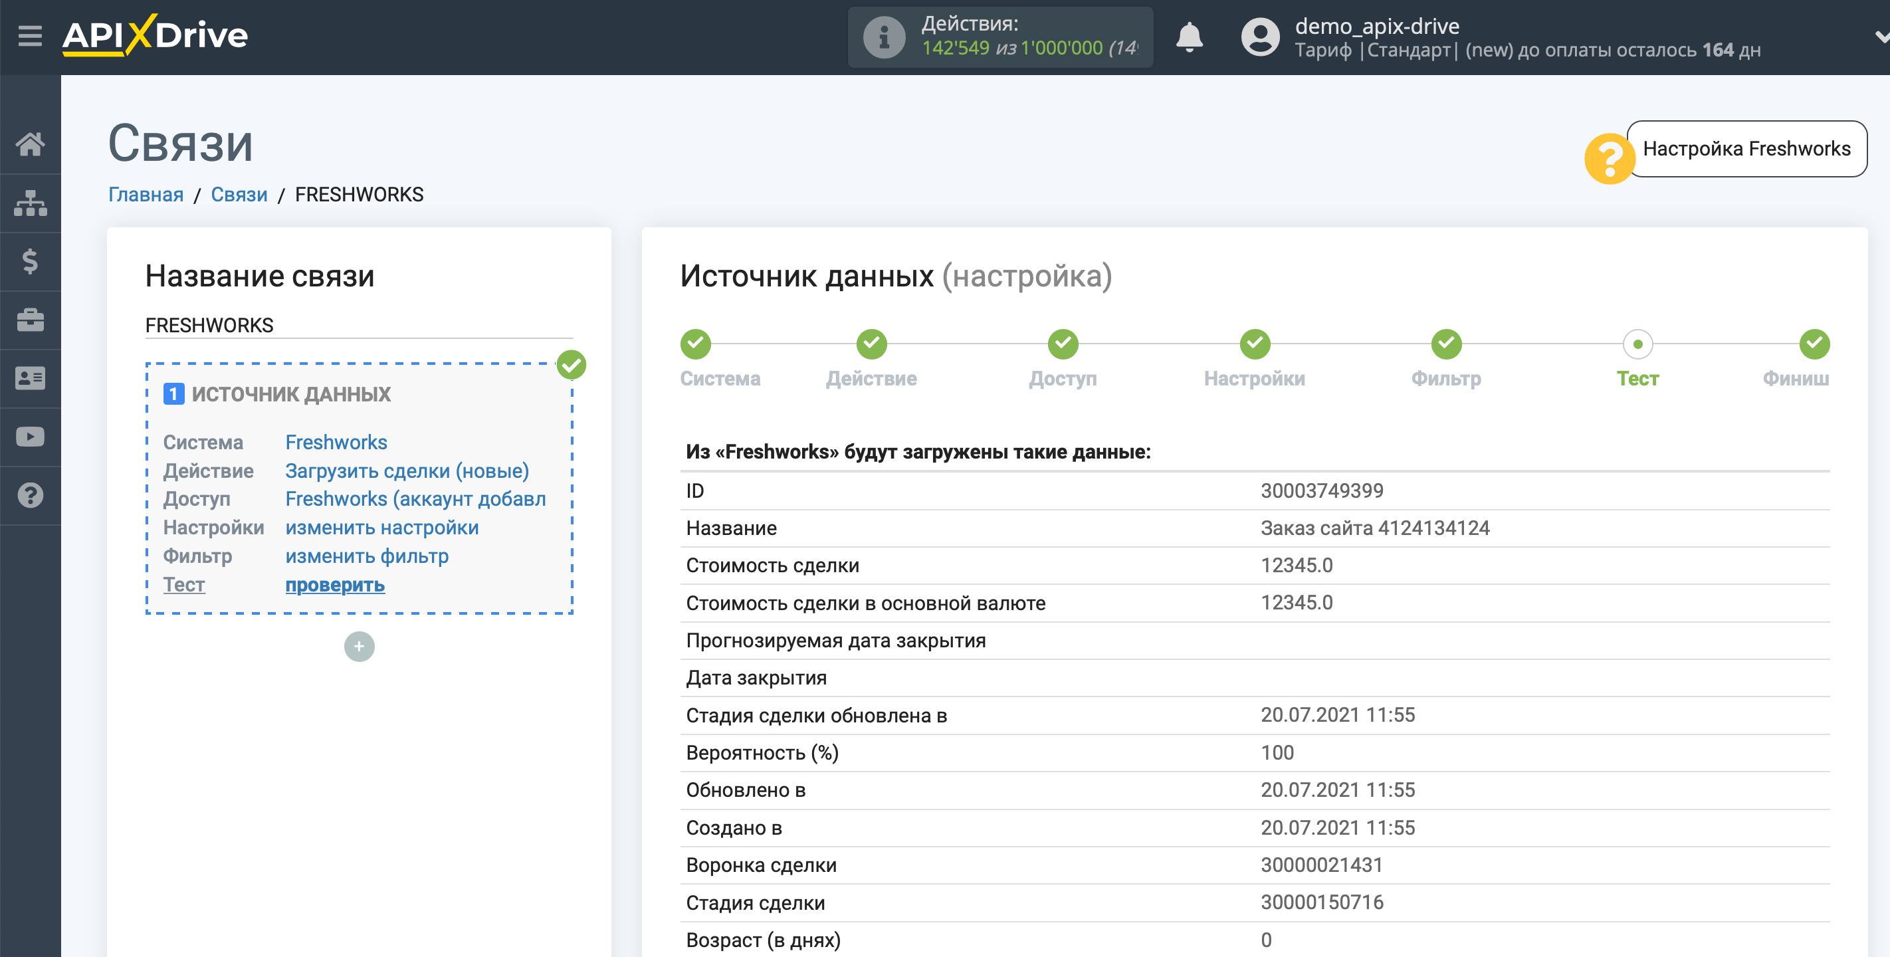Open notifications bell
Viewport: 1890px width, 957px height.
pos(1189,37)
